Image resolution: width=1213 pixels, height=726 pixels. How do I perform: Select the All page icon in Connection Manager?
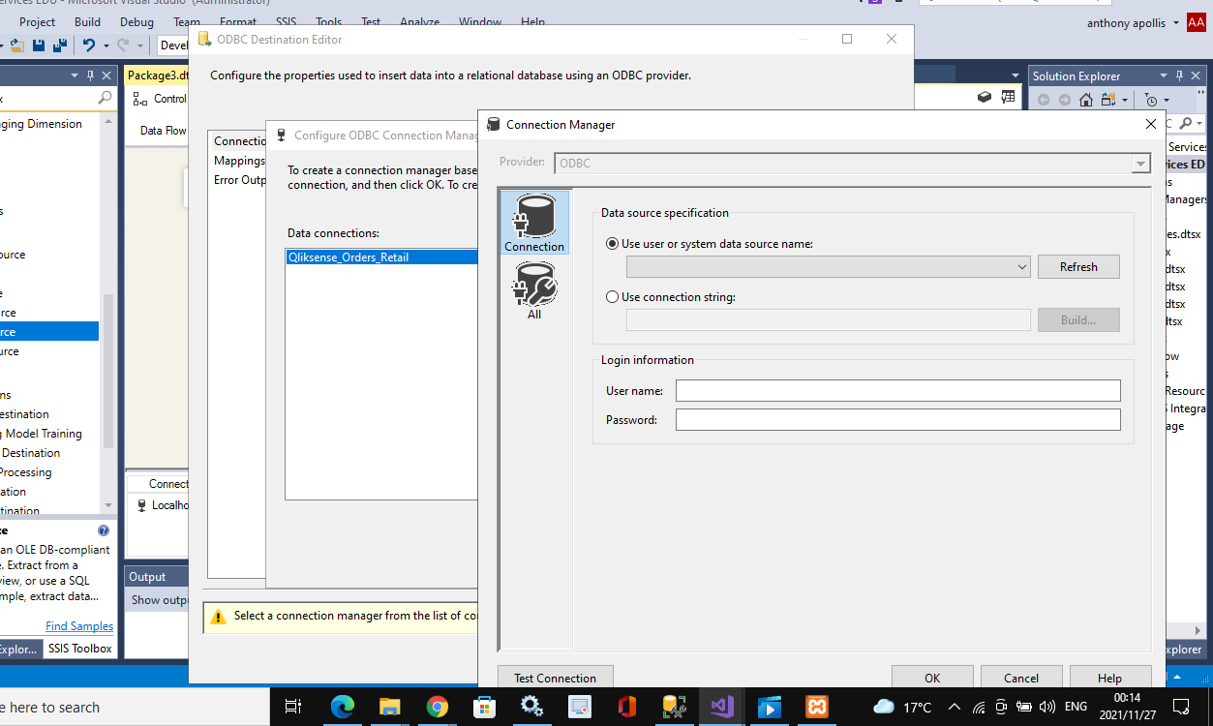534,290
